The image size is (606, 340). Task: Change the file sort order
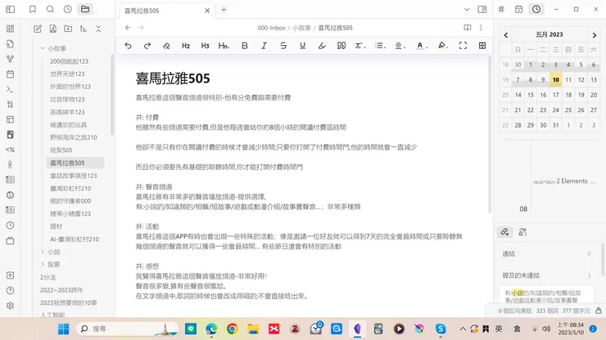point(83,29)
